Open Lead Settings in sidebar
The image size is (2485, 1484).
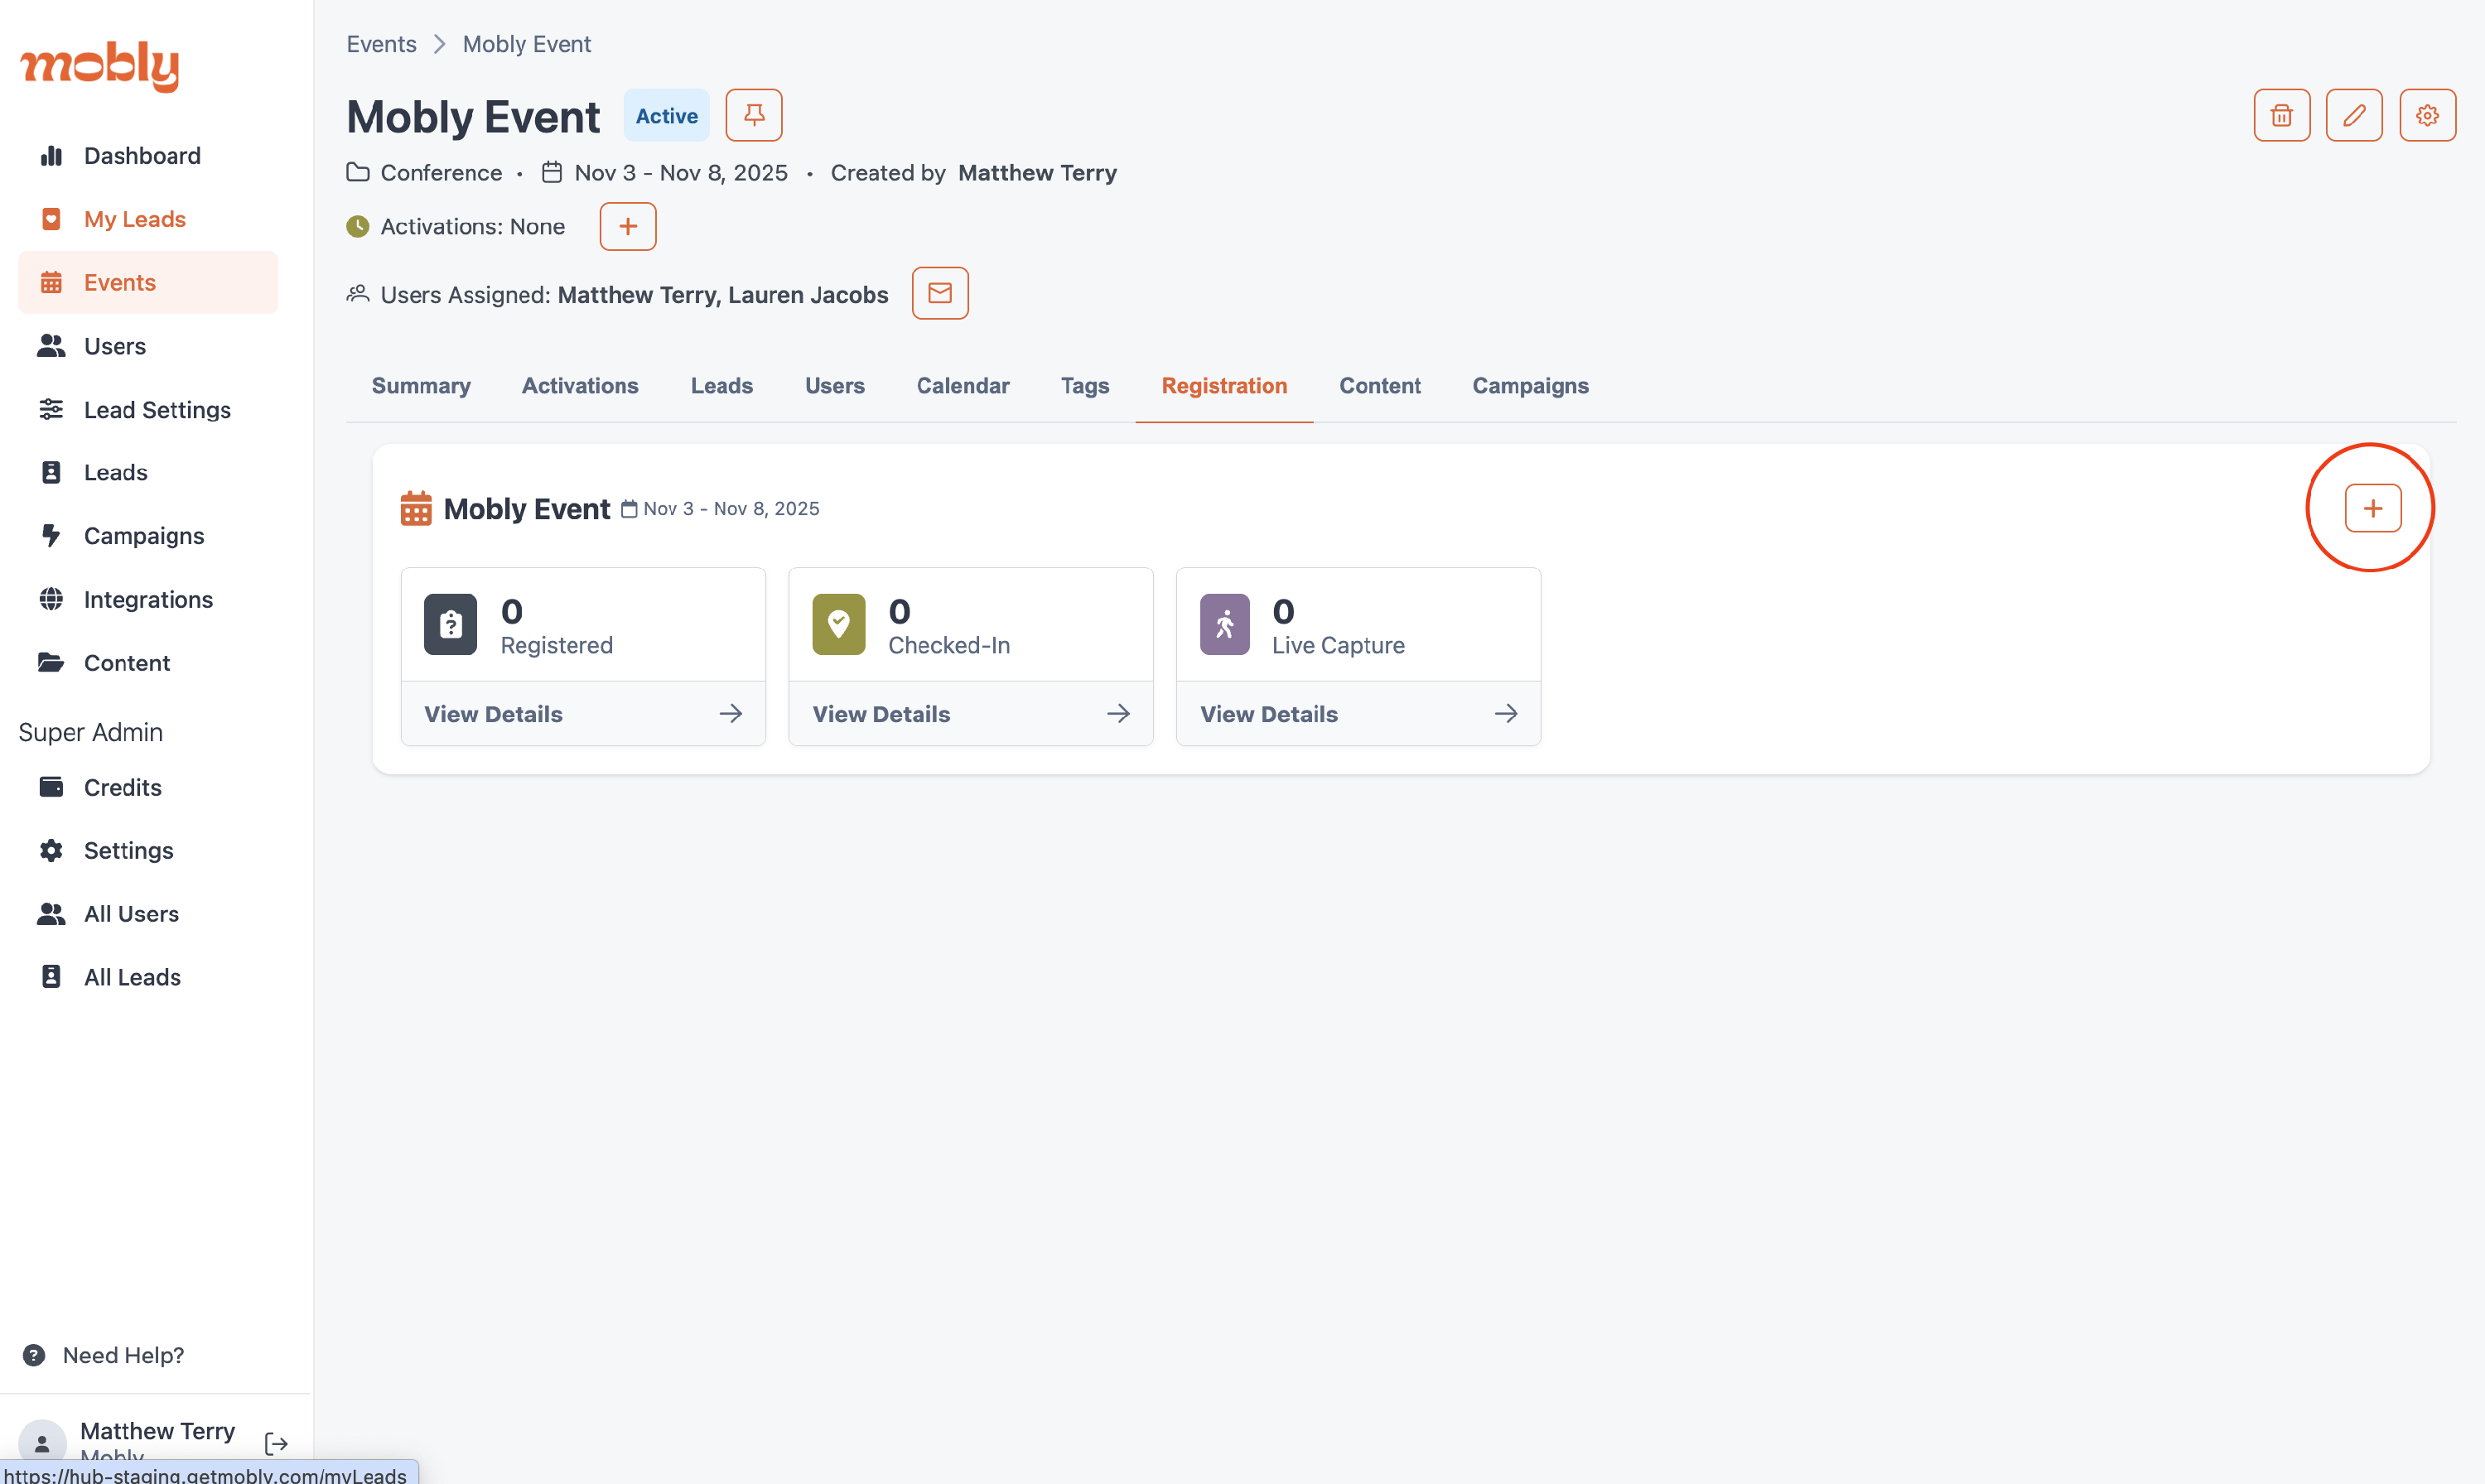click(x=157, y=410)
